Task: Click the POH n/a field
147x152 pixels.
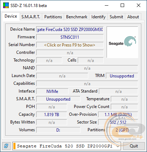Action: coord(52,107)
